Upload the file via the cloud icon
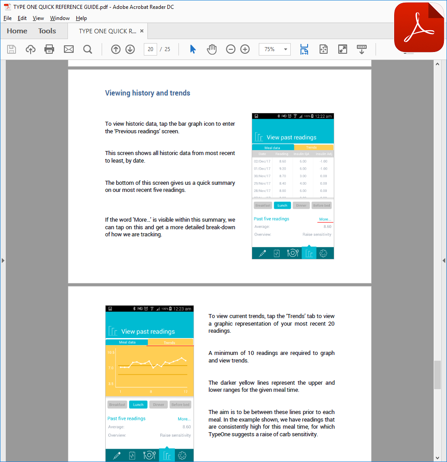Screen dimensions: 447x462 [x=30, y=49]
